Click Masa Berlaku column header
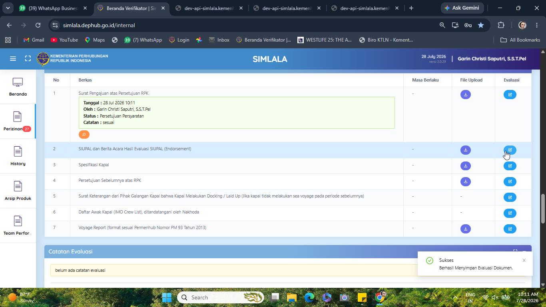Image resolution: width=546 pixels, height=307 pixels. click(425, 80)
